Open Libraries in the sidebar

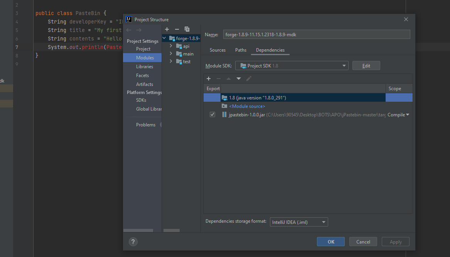(145, 67)
